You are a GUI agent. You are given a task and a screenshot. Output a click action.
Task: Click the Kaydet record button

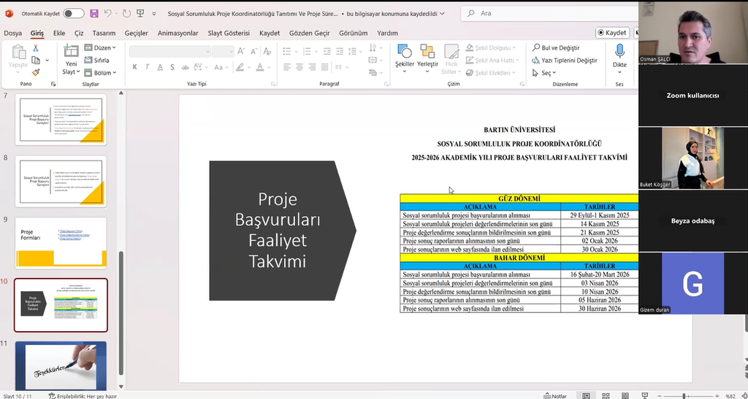click(611, 33)
